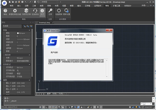This screenshot has height=110, width=156.
Task: Click the Save disk icon in quick access toolbar
Action: 16,2
